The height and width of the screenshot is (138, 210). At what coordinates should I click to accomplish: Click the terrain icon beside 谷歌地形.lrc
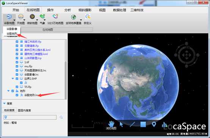[21, 95]
